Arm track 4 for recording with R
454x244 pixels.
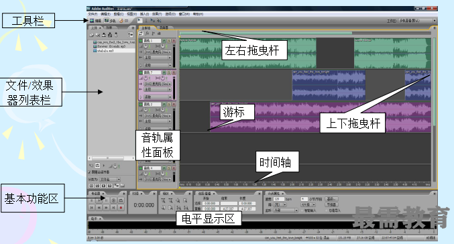pyautogui.click(x=174, y=168)
